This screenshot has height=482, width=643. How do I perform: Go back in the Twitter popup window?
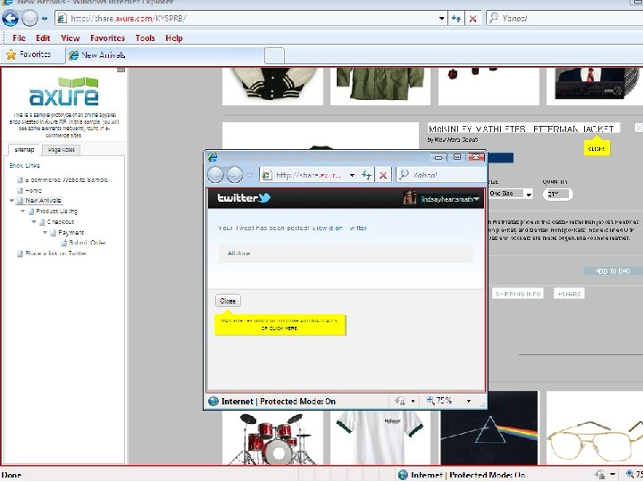216,175
